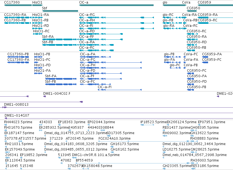Select protein label ClC-a-PH
The image size is (233, 170).
click(88, 65)
